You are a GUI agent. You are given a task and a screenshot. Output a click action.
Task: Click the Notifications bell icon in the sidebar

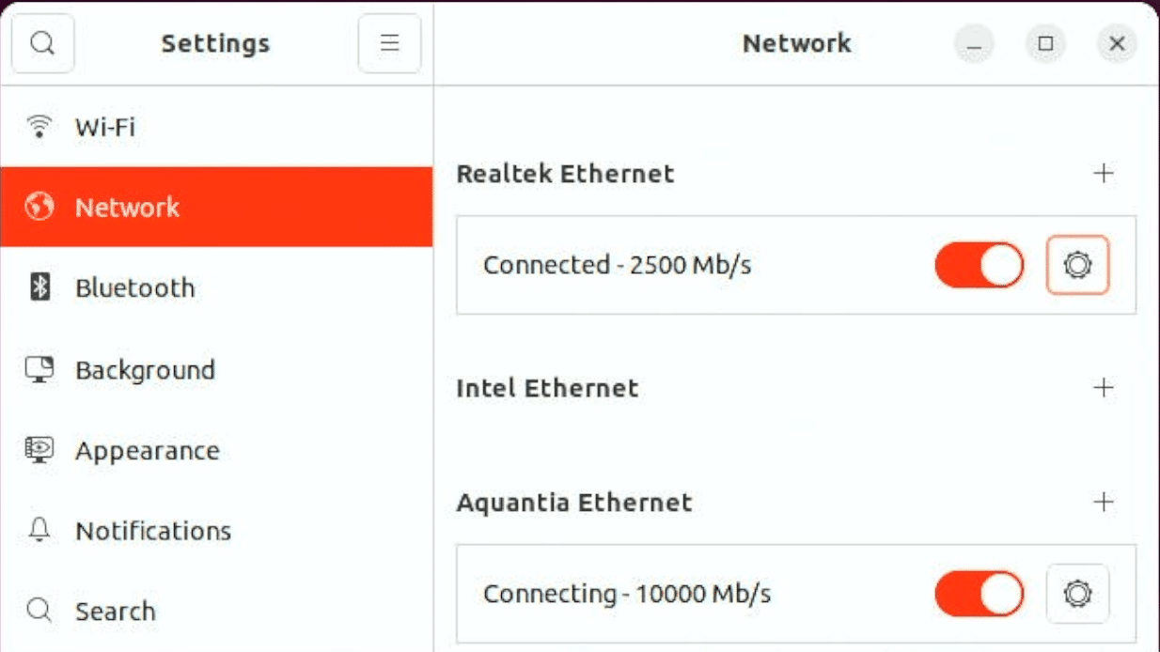click(39, 531)
